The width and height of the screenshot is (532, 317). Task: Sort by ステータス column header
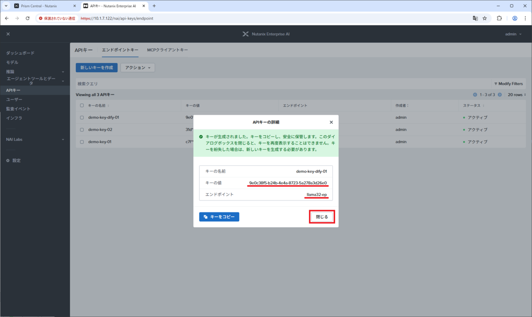[x=473, y=106]
